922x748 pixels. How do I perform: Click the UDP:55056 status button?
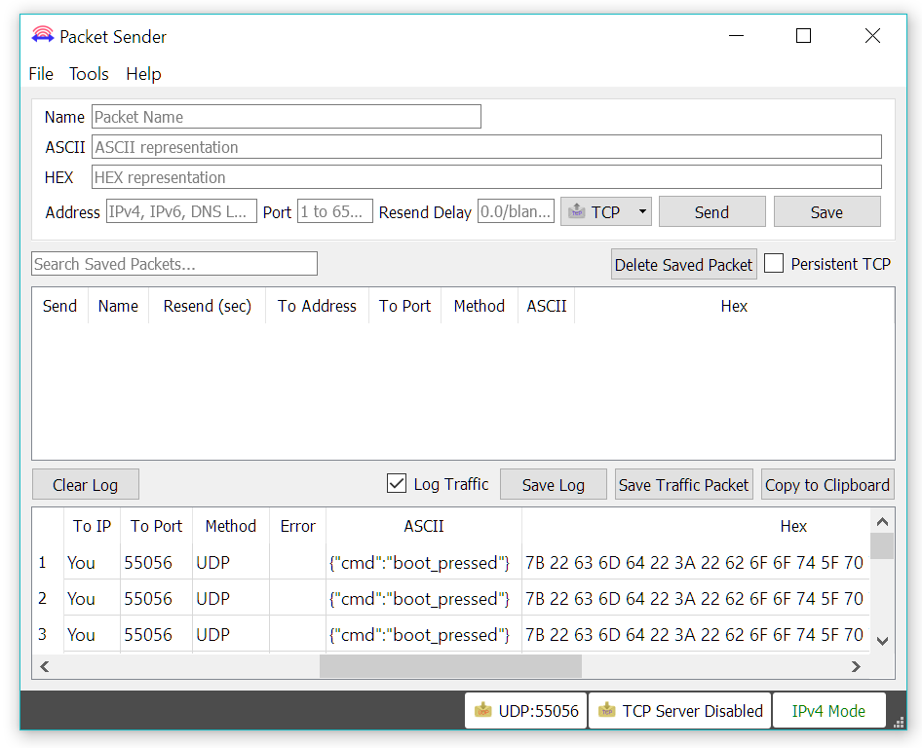pos(525,710)
